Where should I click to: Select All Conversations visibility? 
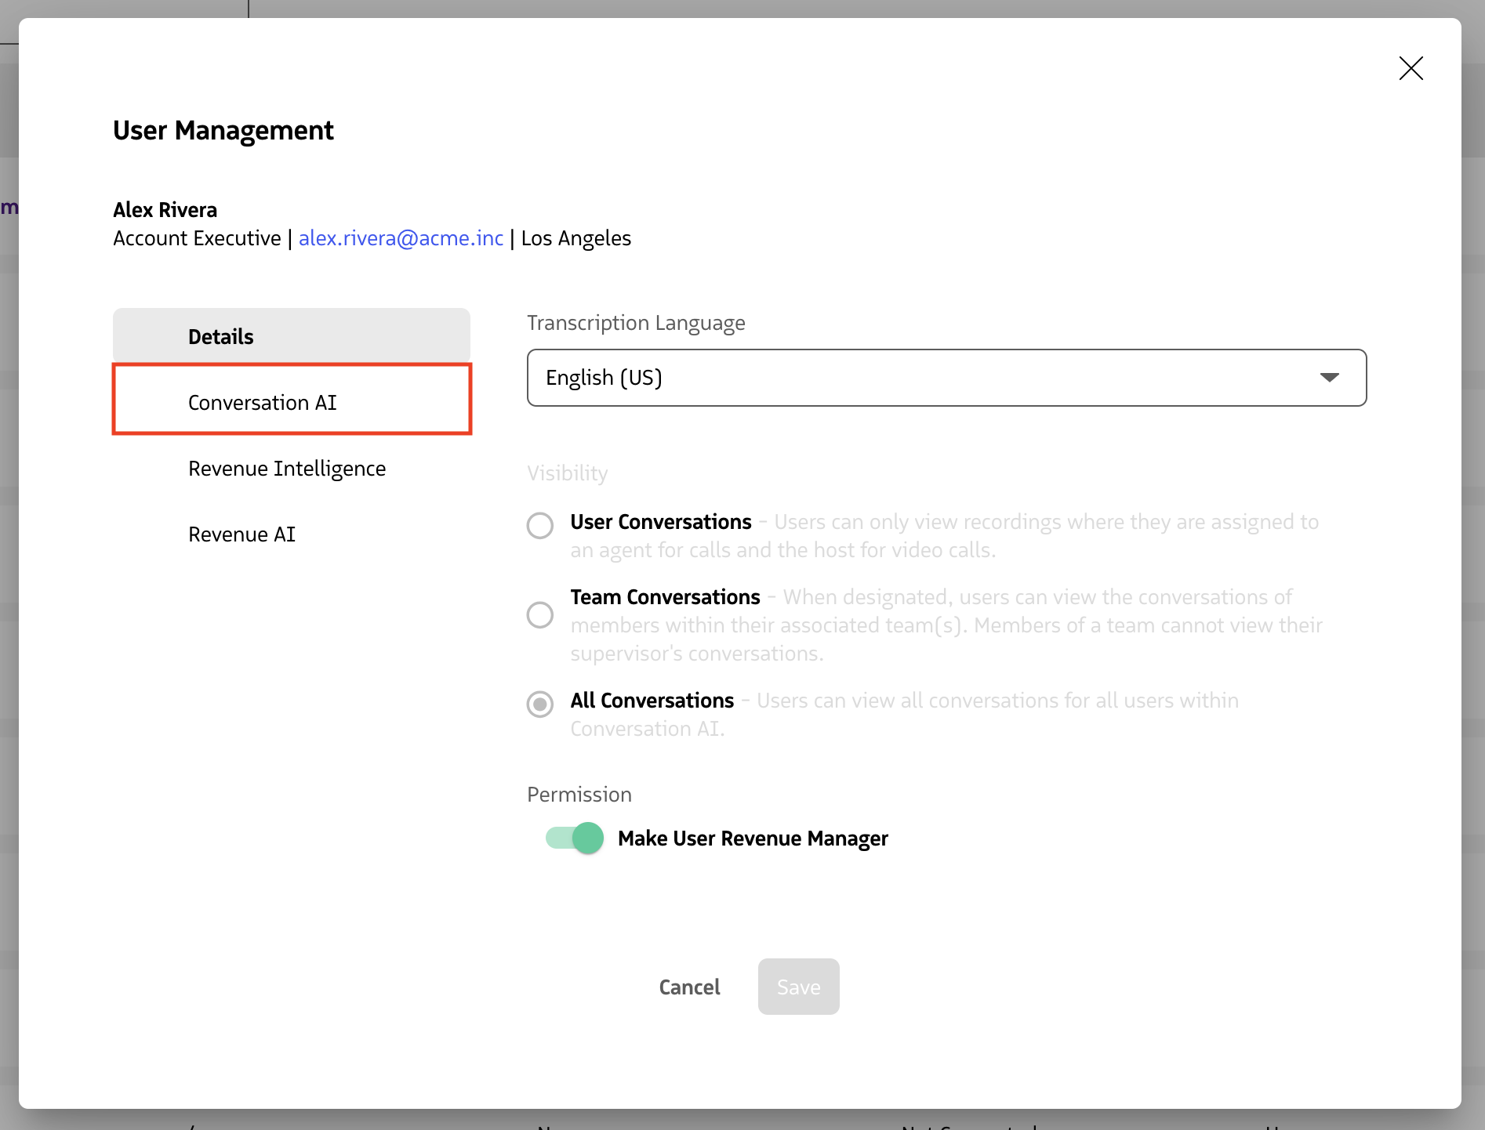click(539, 704)
